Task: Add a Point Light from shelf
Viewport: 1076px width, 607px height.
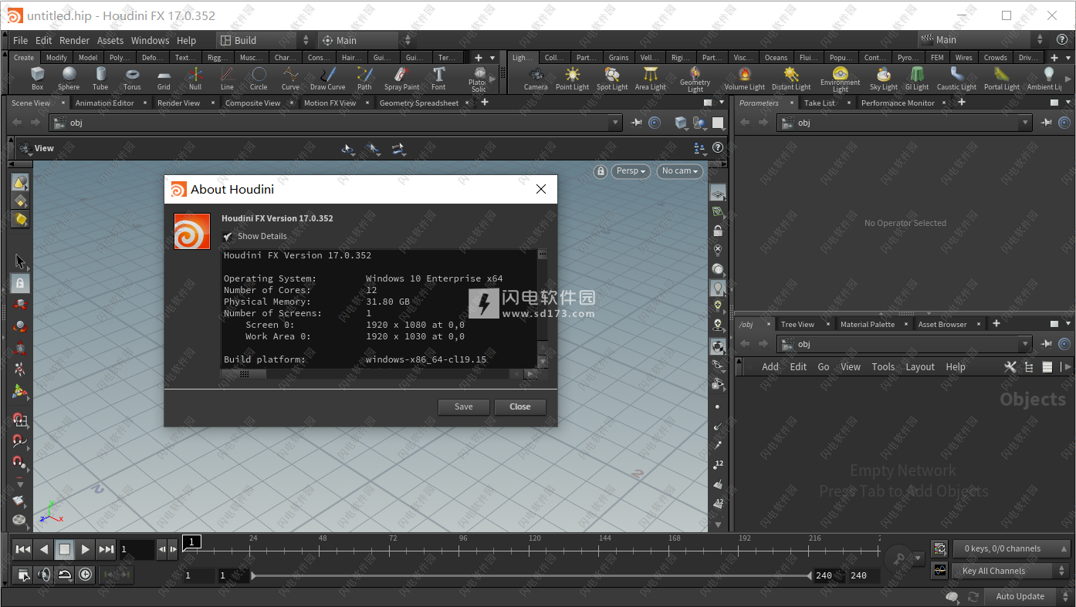Action: (572, 78)
